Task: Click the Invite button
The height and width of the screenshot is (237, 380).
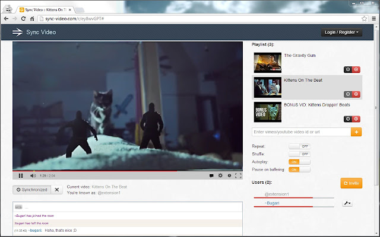Action: tap(351, 183)
